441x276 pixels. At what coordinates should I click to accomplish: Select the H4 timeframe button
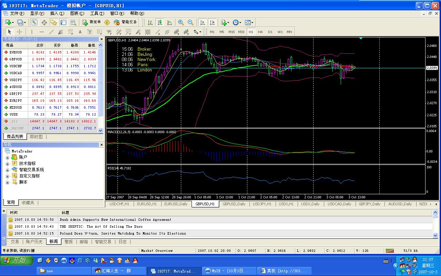click(260, 32)
